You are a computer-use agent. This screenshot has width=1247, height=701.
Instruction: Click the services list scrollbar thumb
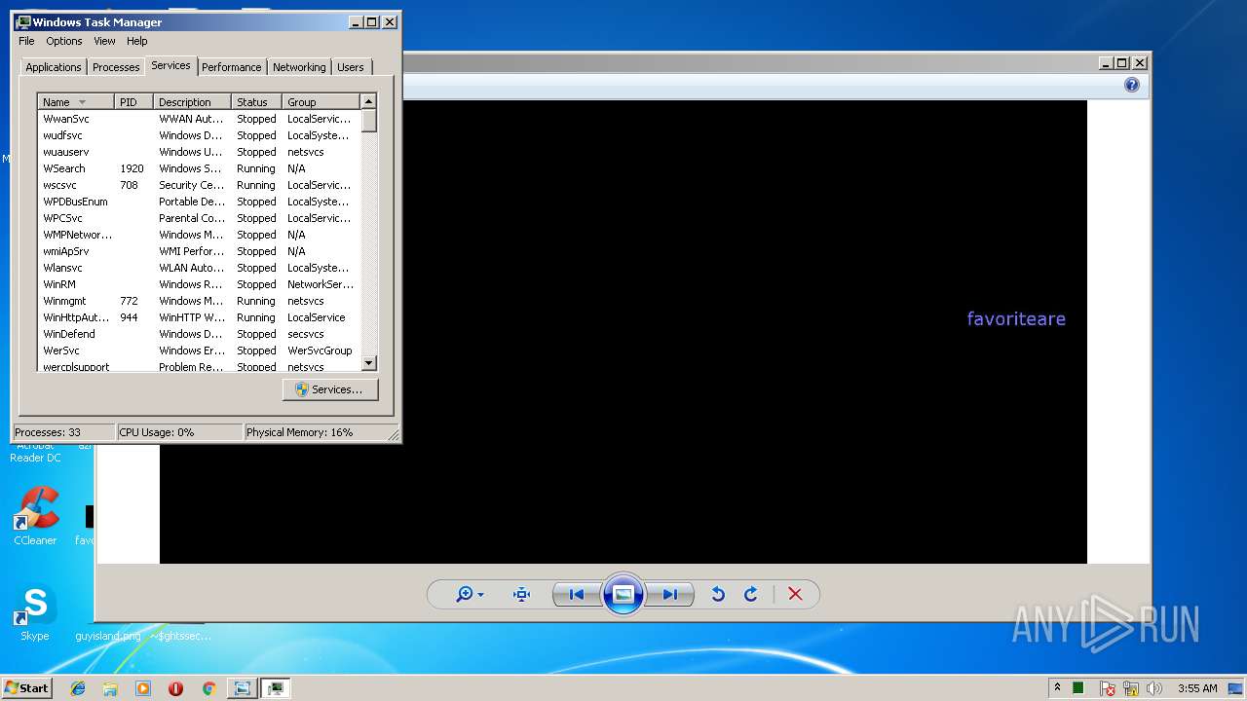point(368,121)
